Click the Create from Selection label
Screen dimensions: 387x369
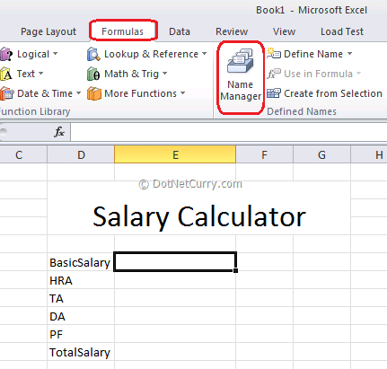pos(333,93)
